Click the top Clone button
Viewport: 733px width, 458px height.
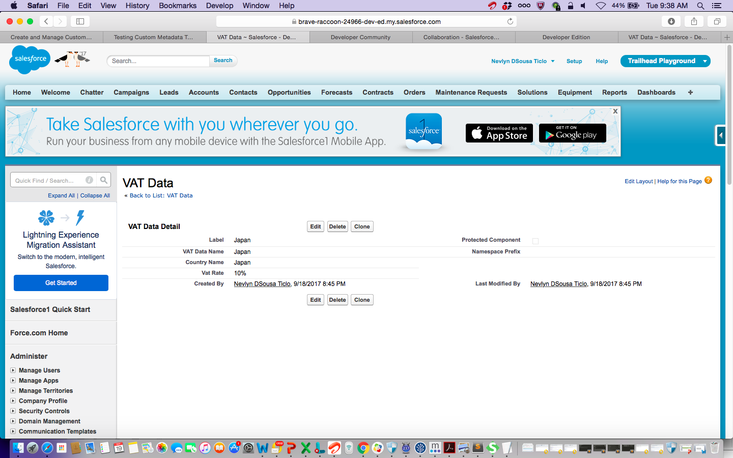[362, 226]
